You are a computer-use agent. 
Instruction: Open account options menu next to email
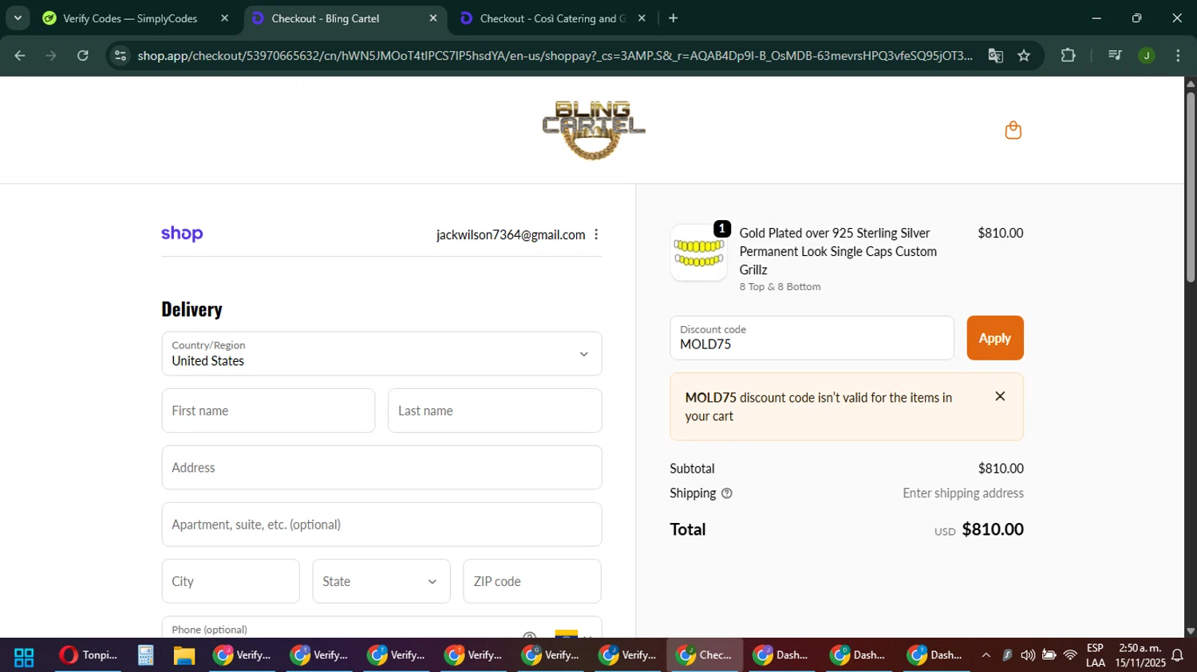[x=596, y=234]
